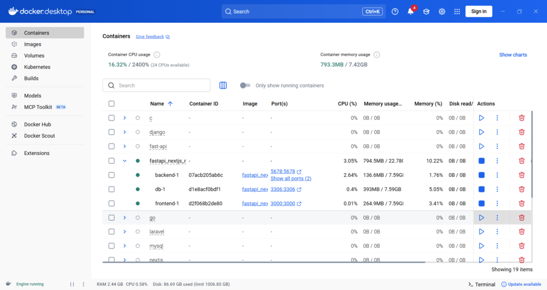The height and width of the screenshot is (290, 547).
Task: Open MCP Toolkit in sidebar
Action: (x=45, y=107)
